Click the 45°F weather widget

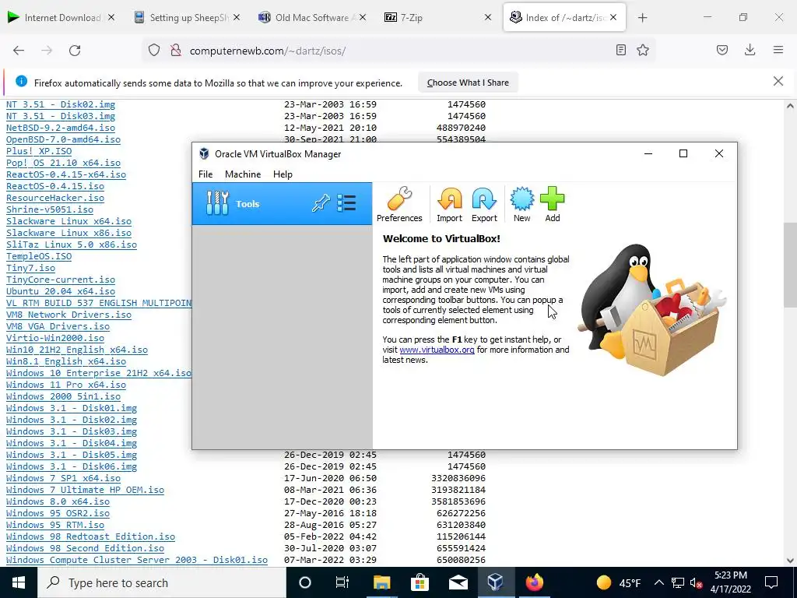pyautogui.click(x=618, y=582)
